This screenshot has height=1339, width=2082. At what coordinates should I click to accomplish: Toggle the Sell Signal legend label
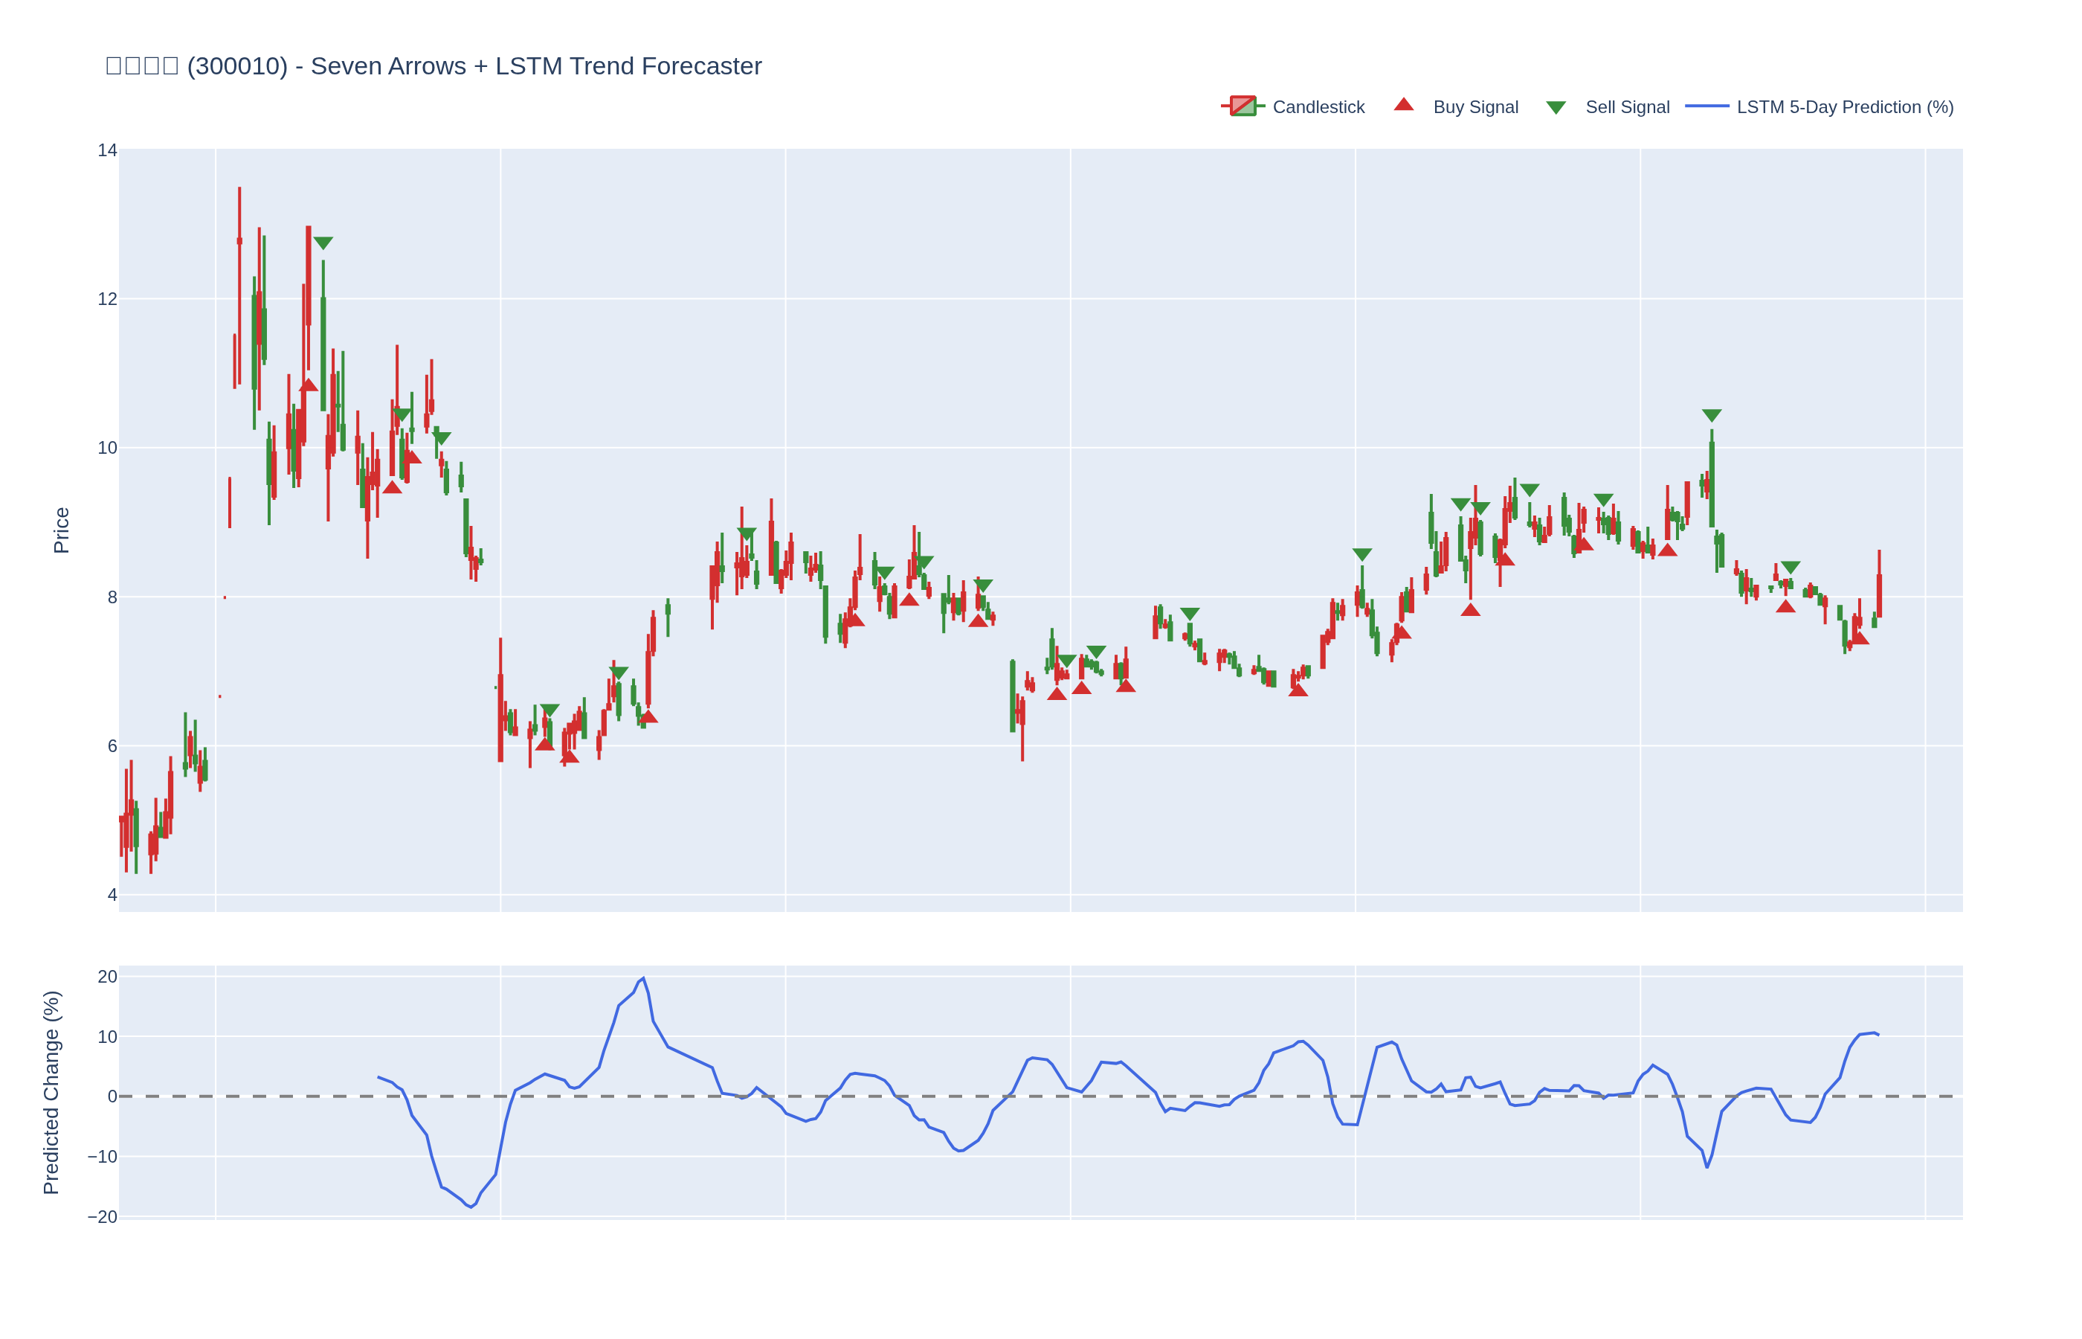pyautogui.click(x=1627, y=107)
